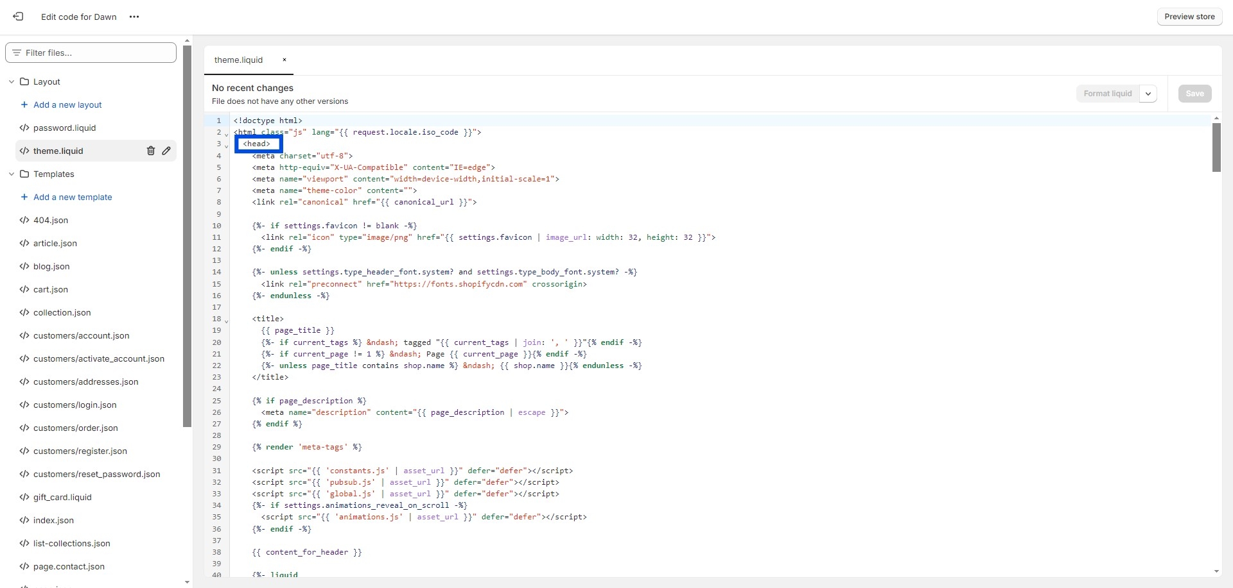Fold the title block at line 18
Screen dimensions: 1233x588
click(226, 321)
